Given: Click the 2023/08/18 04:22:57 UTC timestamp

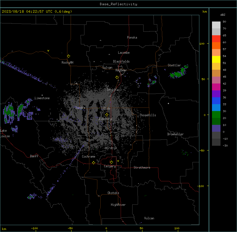Looking at the screenshot, I should pyautogui.click(x=27, y=12).
